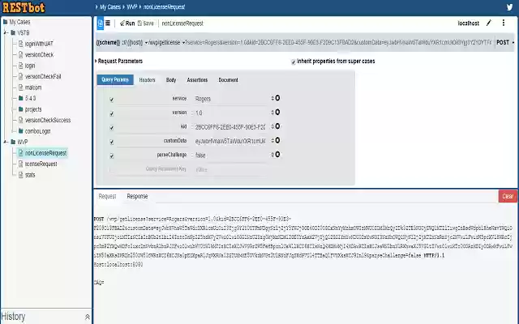Expand the History panel chevron

click(x=88, y=317)
